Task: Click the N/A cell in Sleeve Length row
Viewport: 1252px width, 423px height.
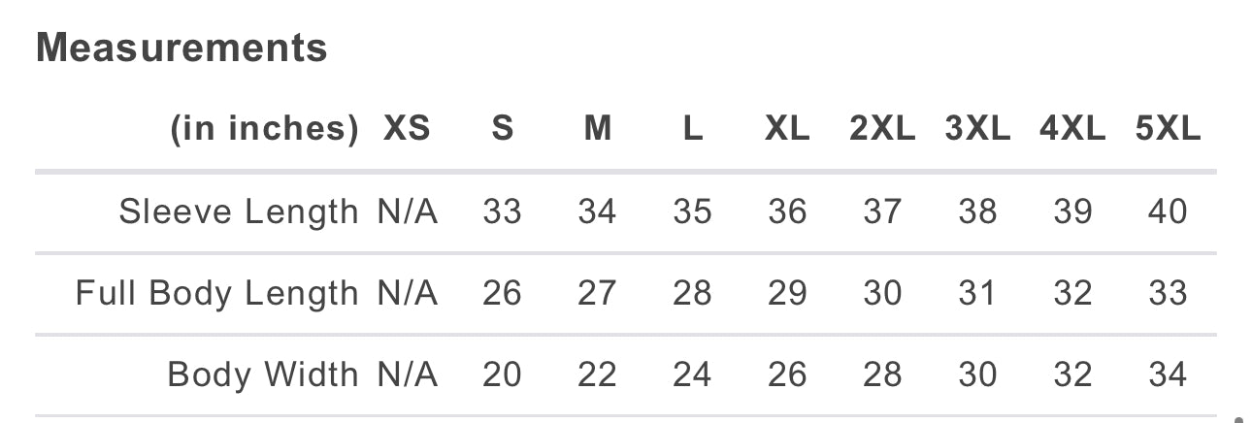Action: coord(408,211)
